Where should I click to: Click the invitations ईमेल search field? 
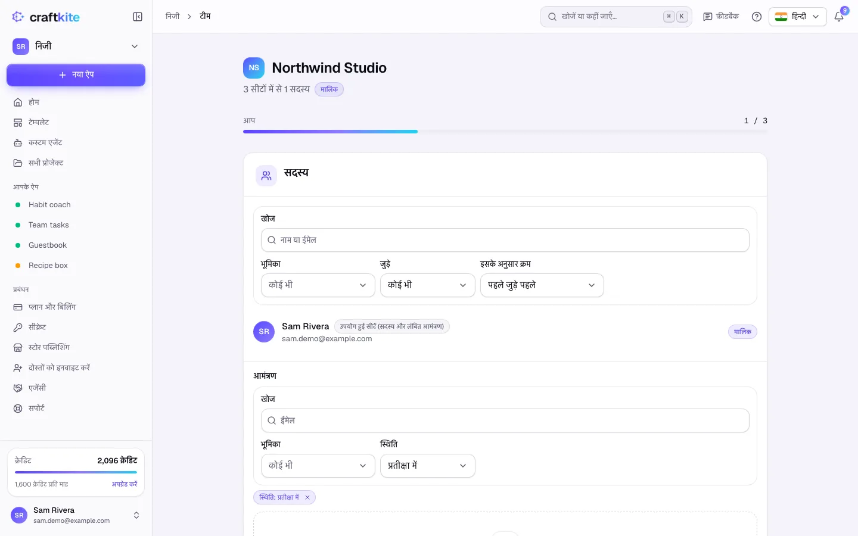505,420
